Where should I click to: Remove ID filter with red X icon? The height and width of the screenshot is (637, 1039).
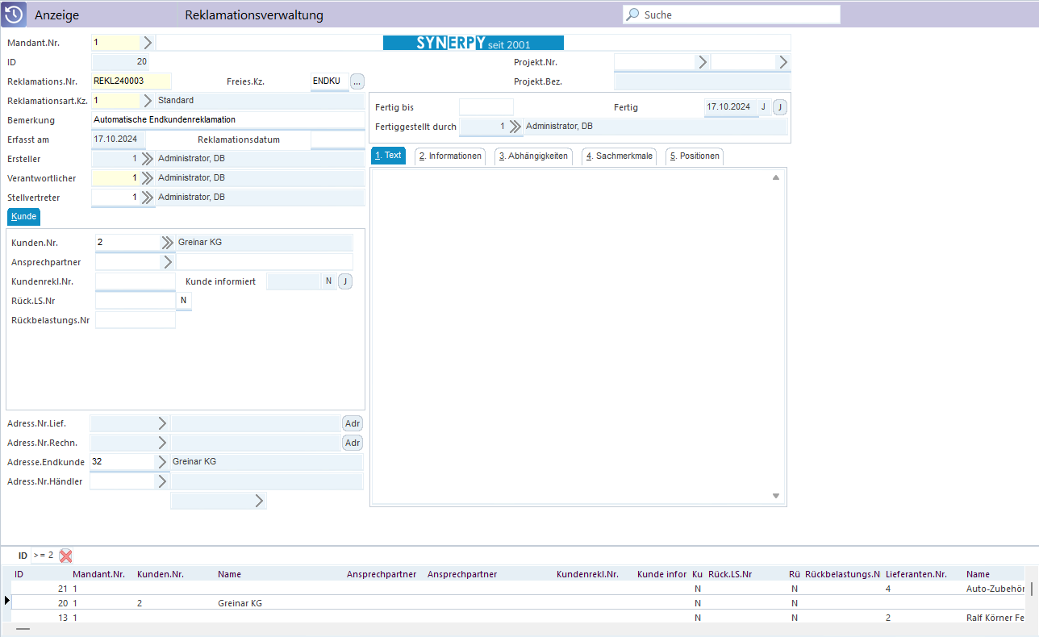point(66,556)
